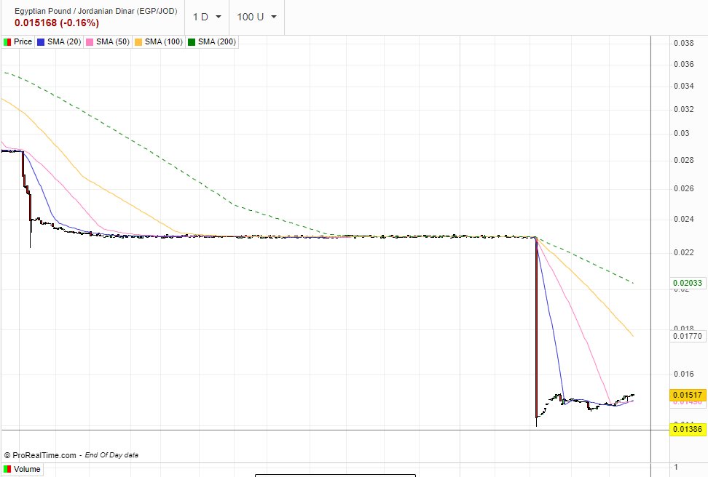
Task: Click the 0.034 axis label
Action: click(684, 86)
